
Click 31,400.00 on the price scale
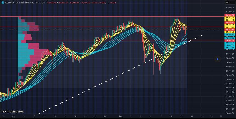pyautogui.click(x=230, y=7)
